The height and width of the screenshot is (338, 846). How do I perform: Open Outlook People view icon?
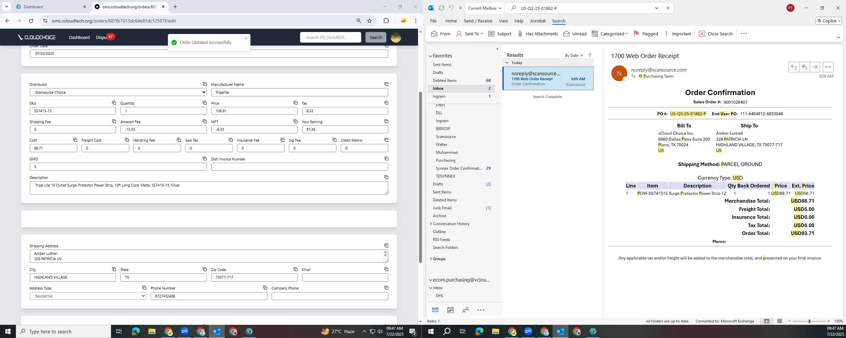pos(465,310)
